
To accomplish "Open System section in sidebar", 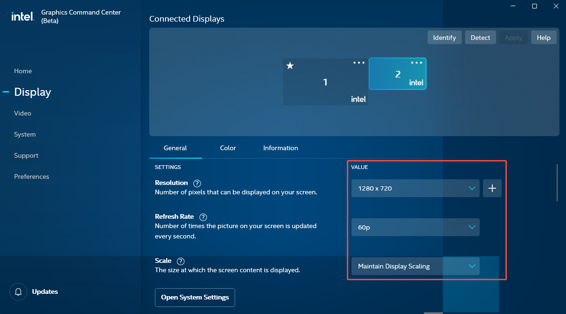I will [x=25, y=134].
